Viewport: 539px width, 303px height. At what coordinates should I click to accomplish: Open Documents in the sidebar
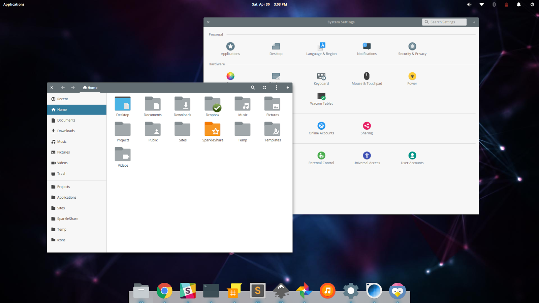pos(77,120)
